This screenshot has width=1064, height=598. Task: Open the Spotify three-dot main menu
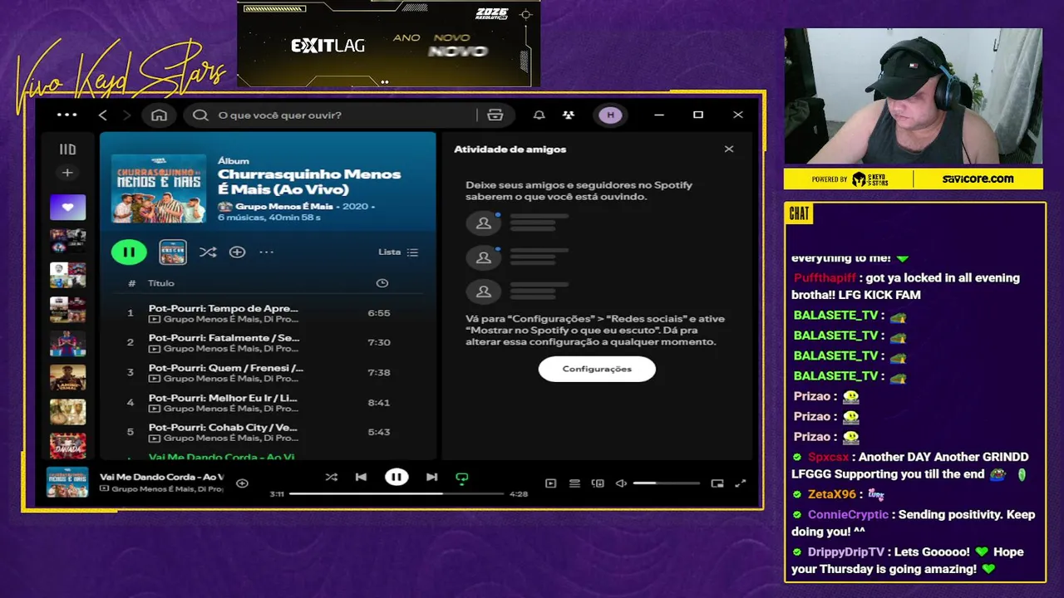(x=66, y=115)
